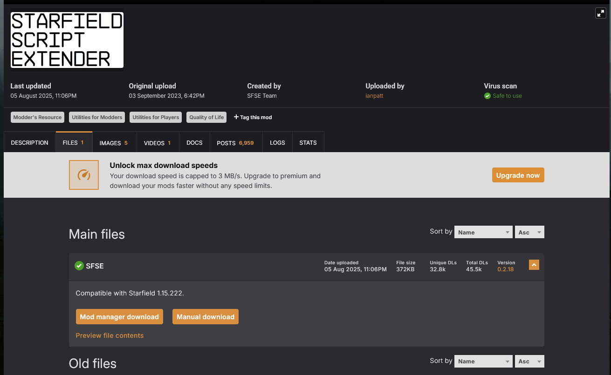Open Preview file contents link

tap(110, 335)
